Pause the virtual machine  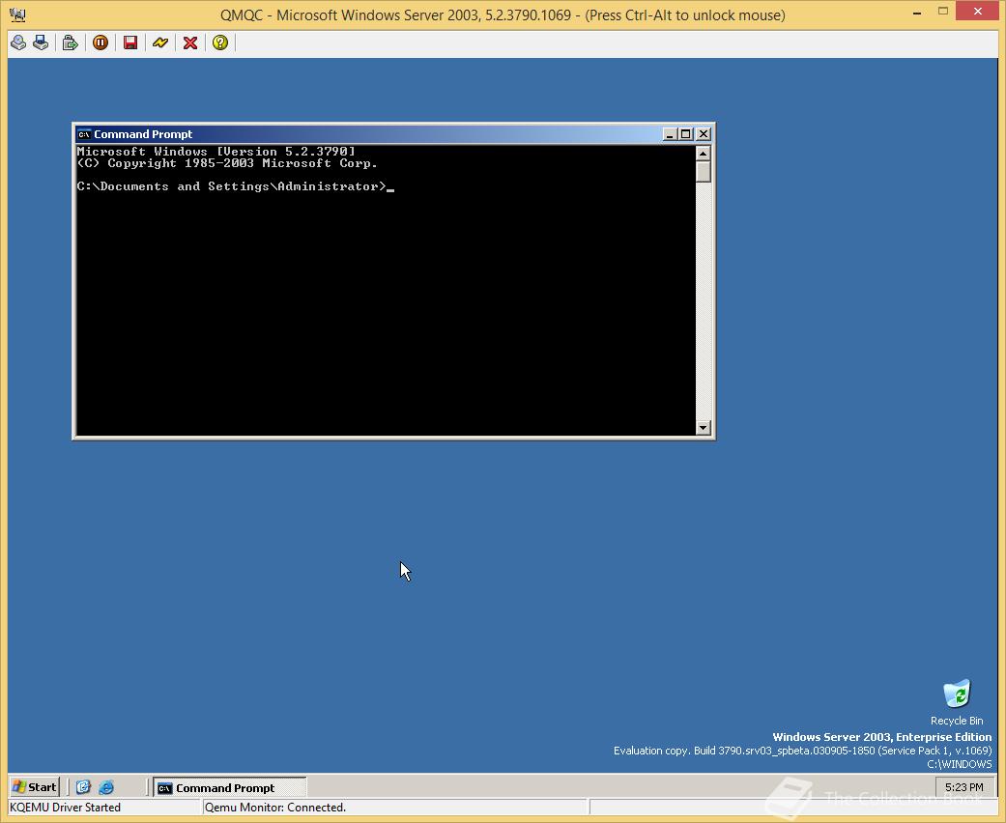(101, 43)
